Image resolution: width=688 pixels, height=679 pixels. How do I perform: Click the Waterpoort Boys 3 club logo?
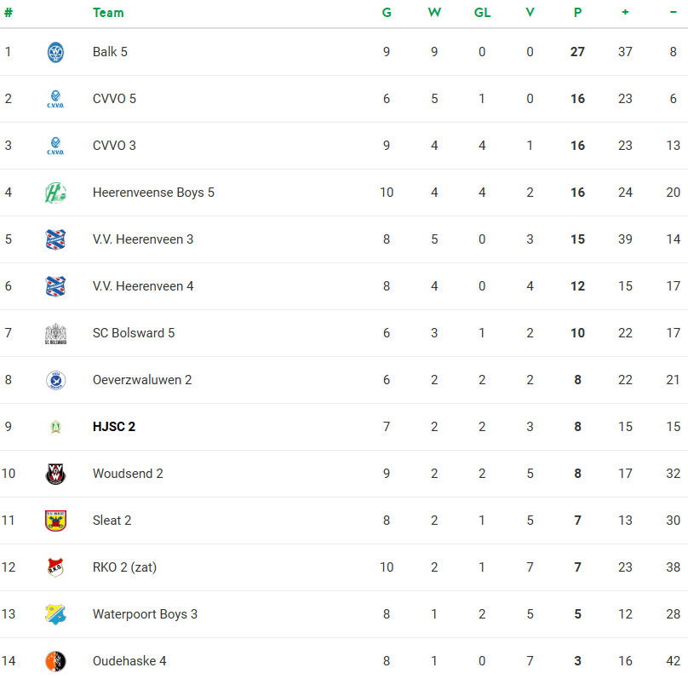tap(55, 614)
